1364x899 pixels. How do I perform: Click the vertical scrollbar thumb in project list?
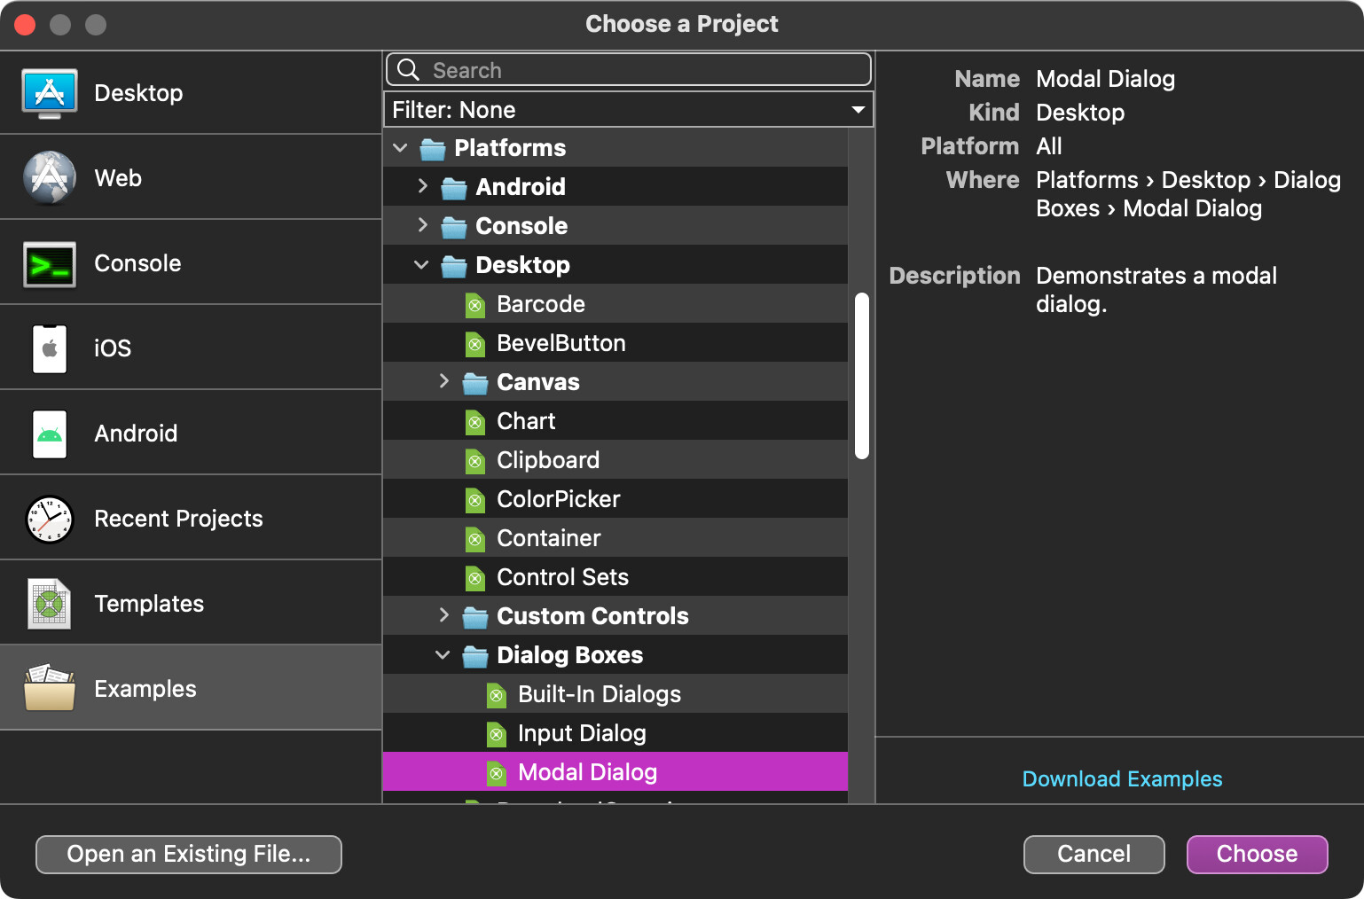pos(861,376)
